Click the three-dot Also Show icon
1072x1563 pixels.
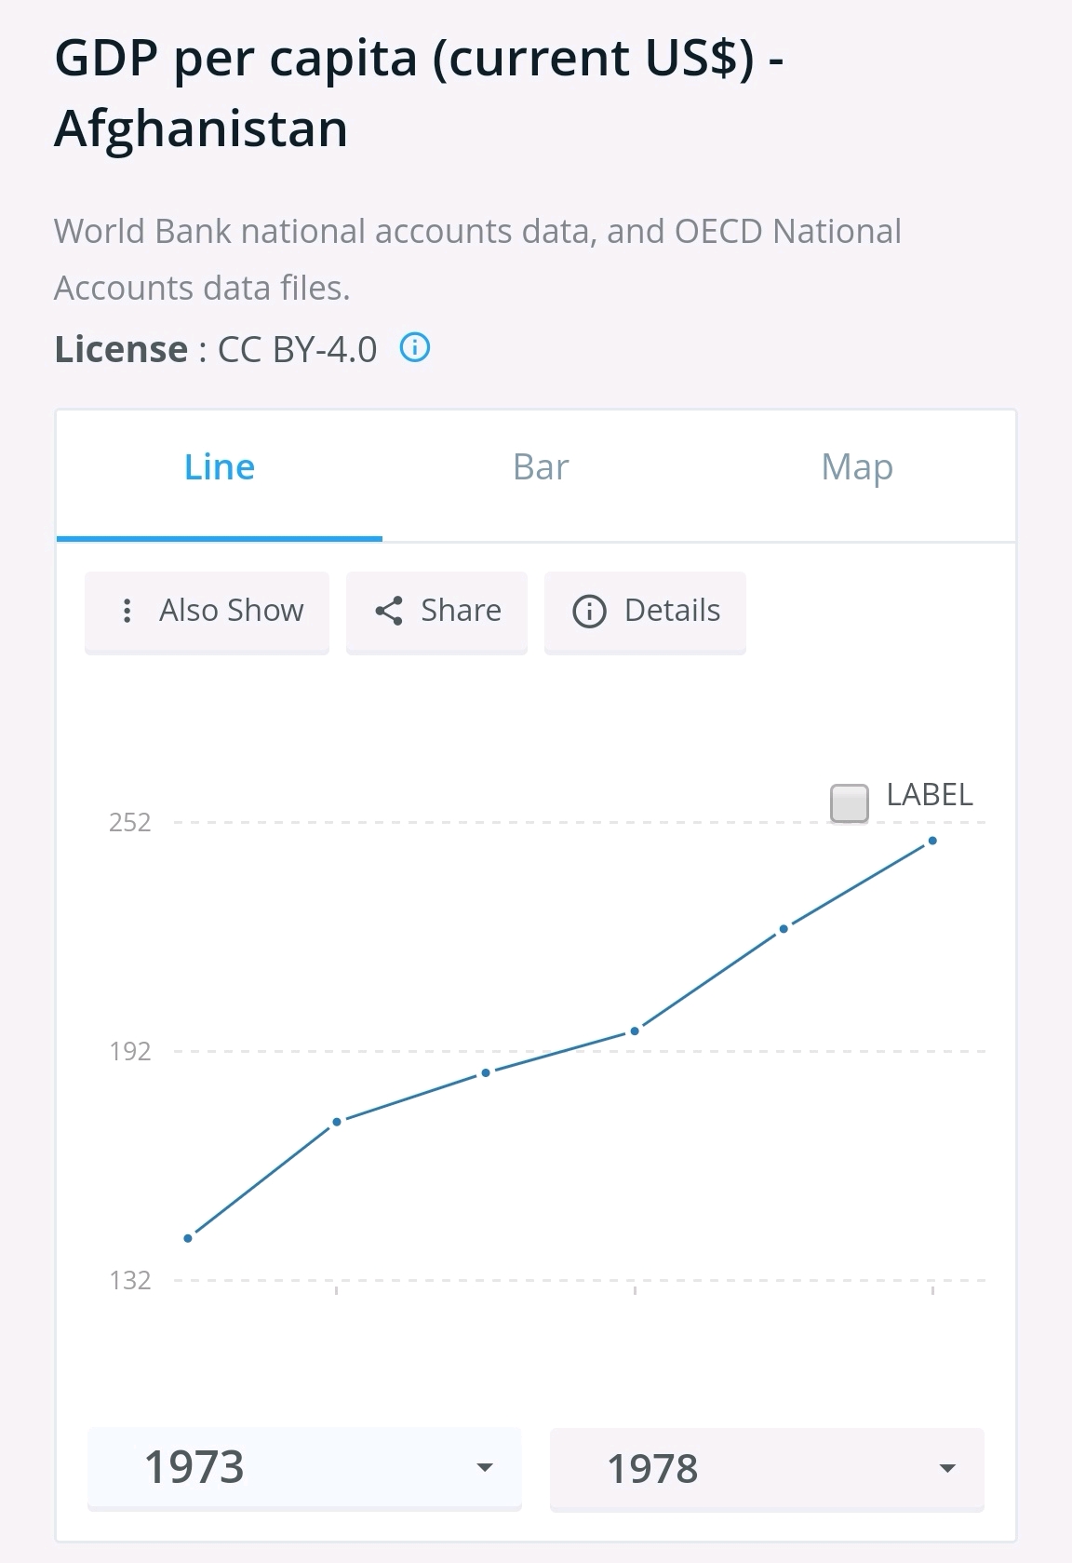pyautogui.click(x=127, y=611)
